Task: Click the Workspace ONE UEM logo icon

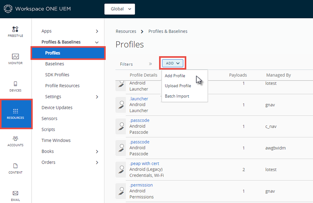Action: 8,9
